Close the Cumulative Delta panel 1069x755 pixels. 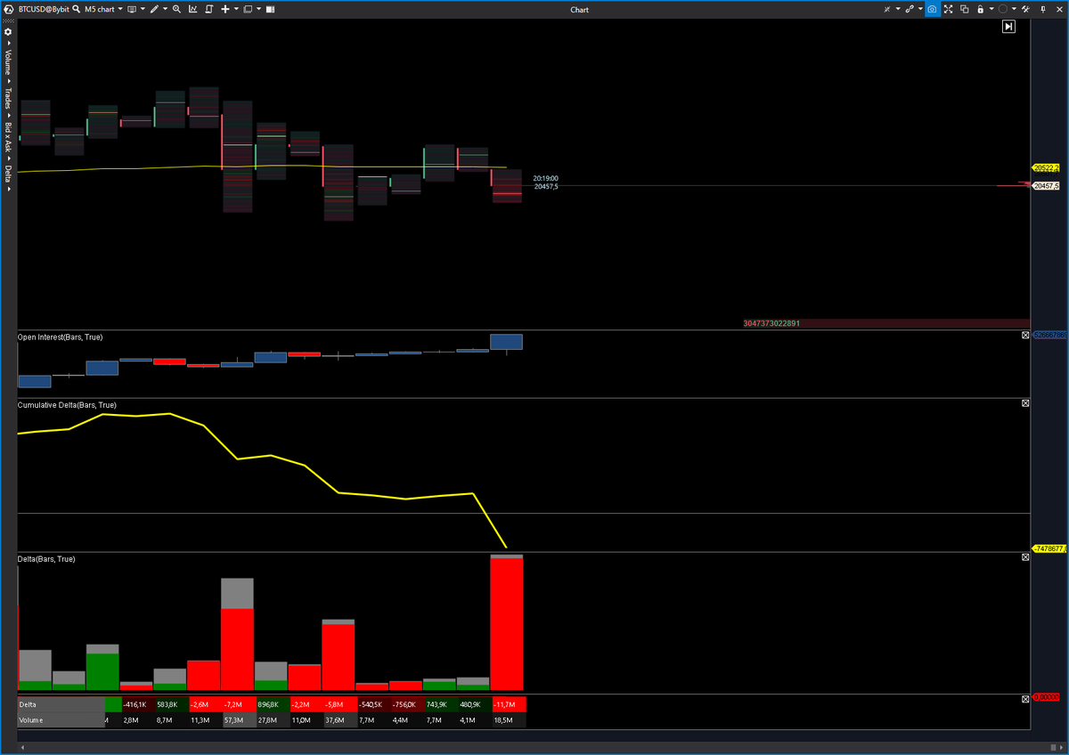click(x=1025, y=403)
